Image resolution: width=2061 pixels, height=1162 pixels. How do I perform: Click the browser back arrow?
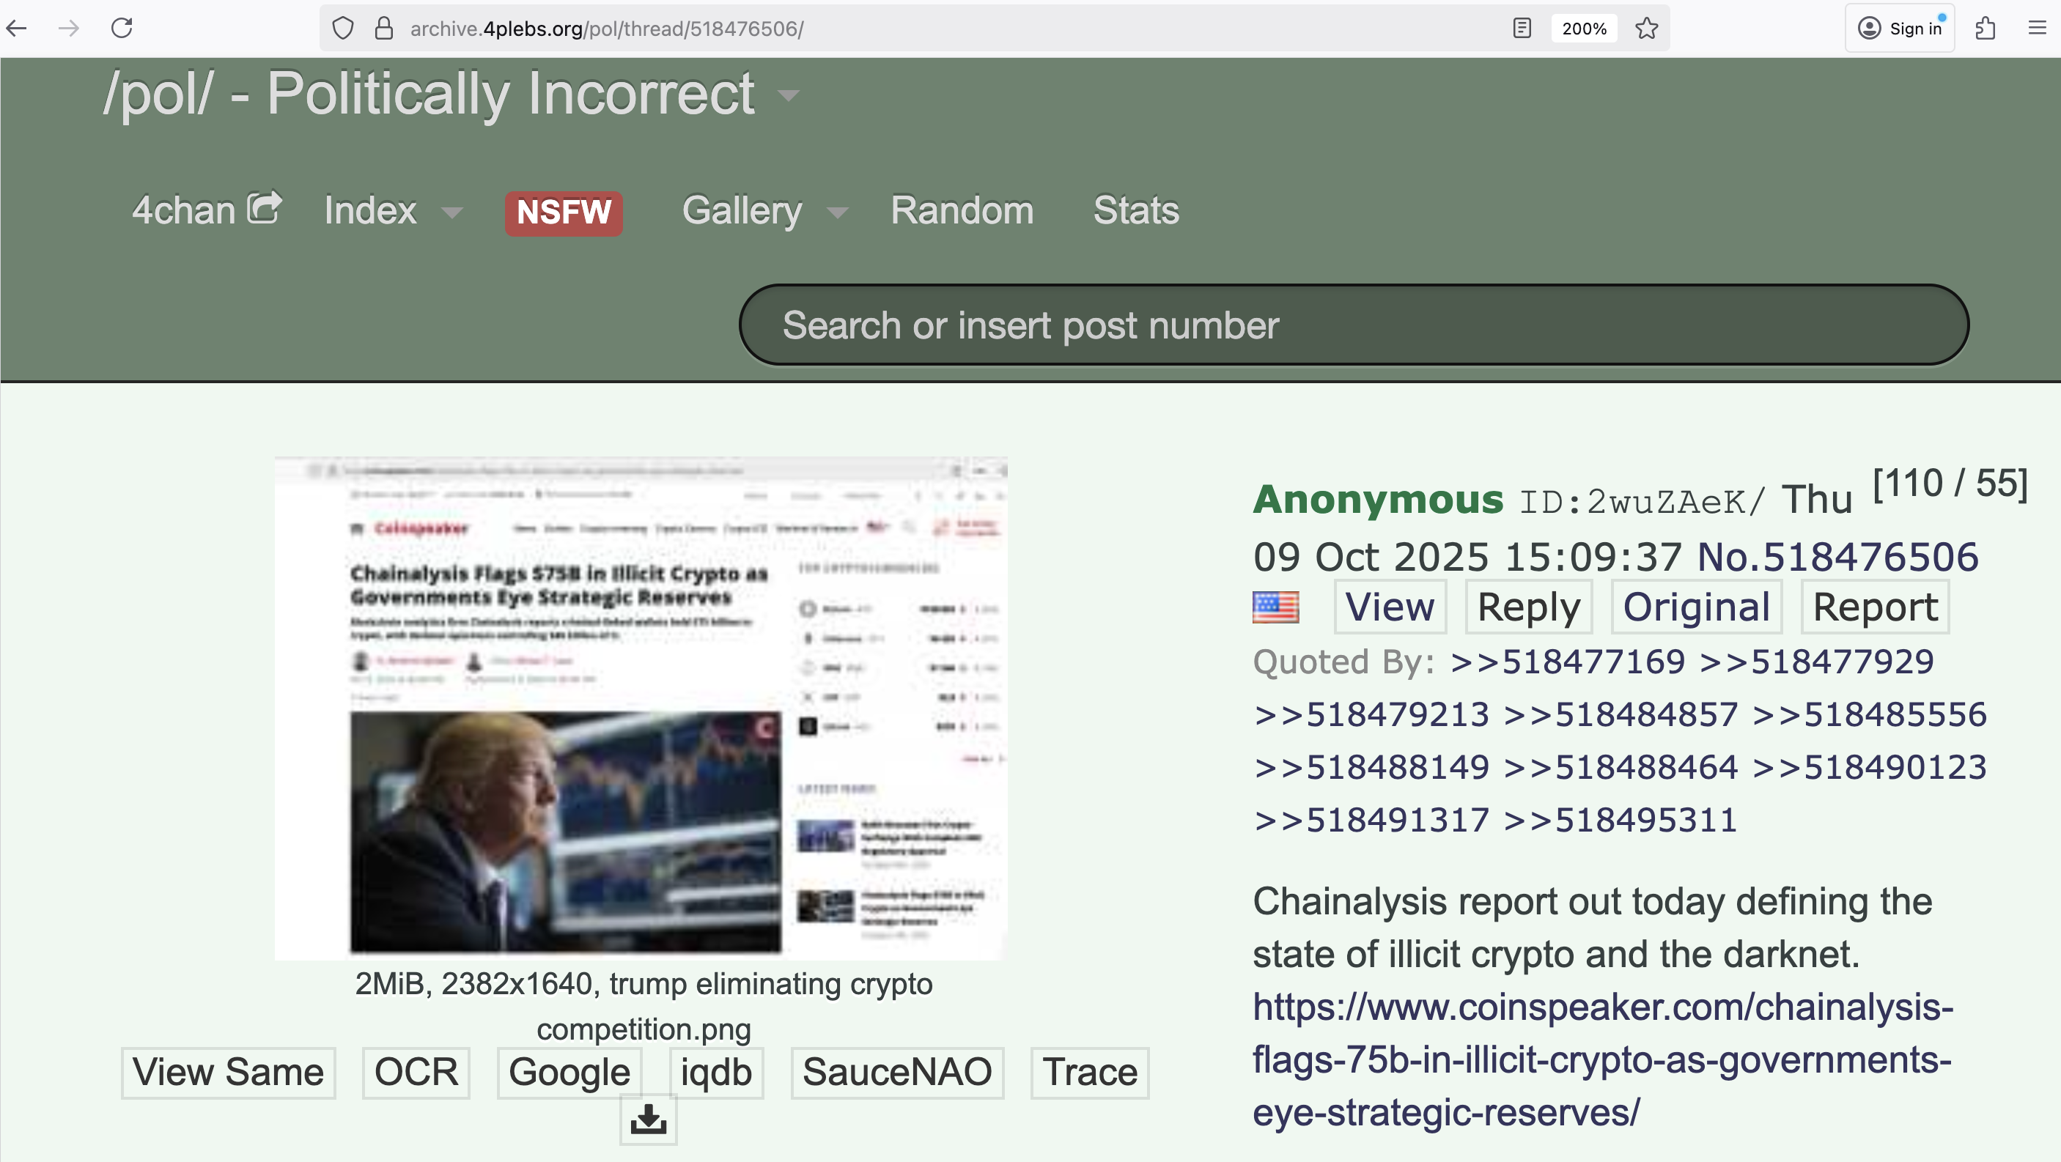click(x=18, y=29)
